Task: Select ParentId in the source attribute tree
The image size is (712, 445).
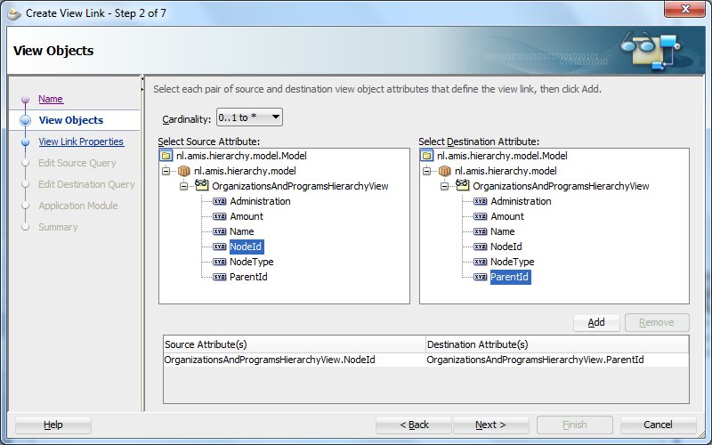Action: point(248,277)
